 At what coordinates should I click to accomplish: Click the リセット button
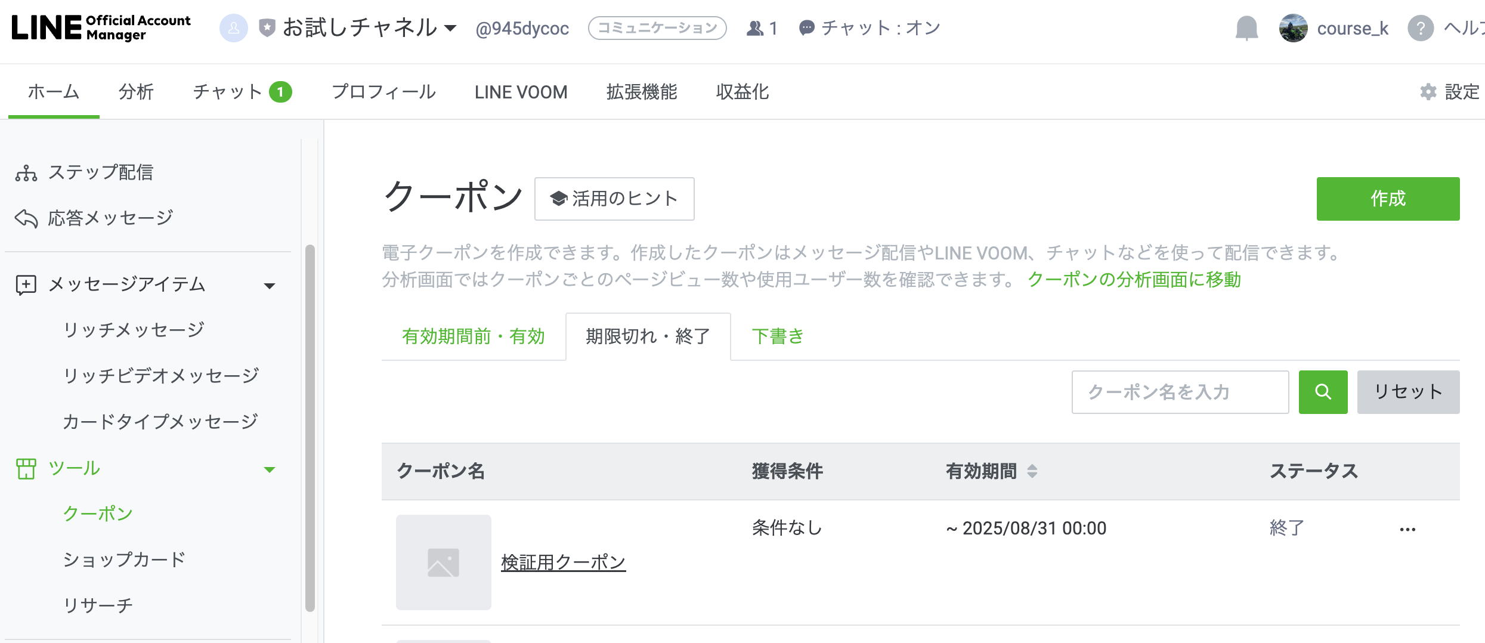coord(1409,392)
